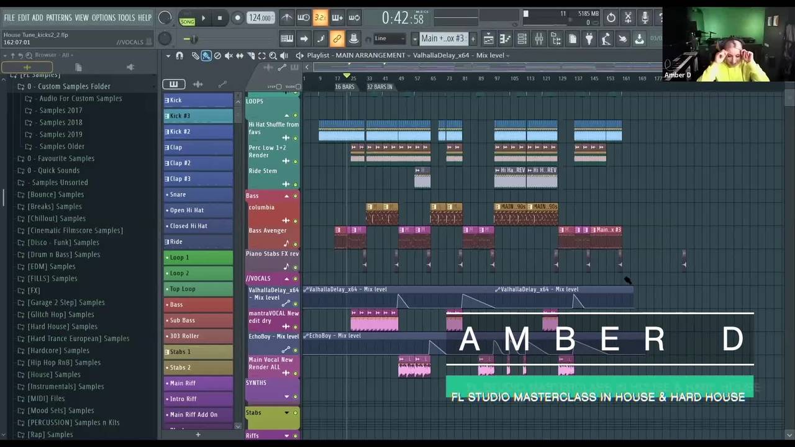Select the Playback speaker tool in playlist
This screenshot has width=795, height=447.
tap(284, 56)
